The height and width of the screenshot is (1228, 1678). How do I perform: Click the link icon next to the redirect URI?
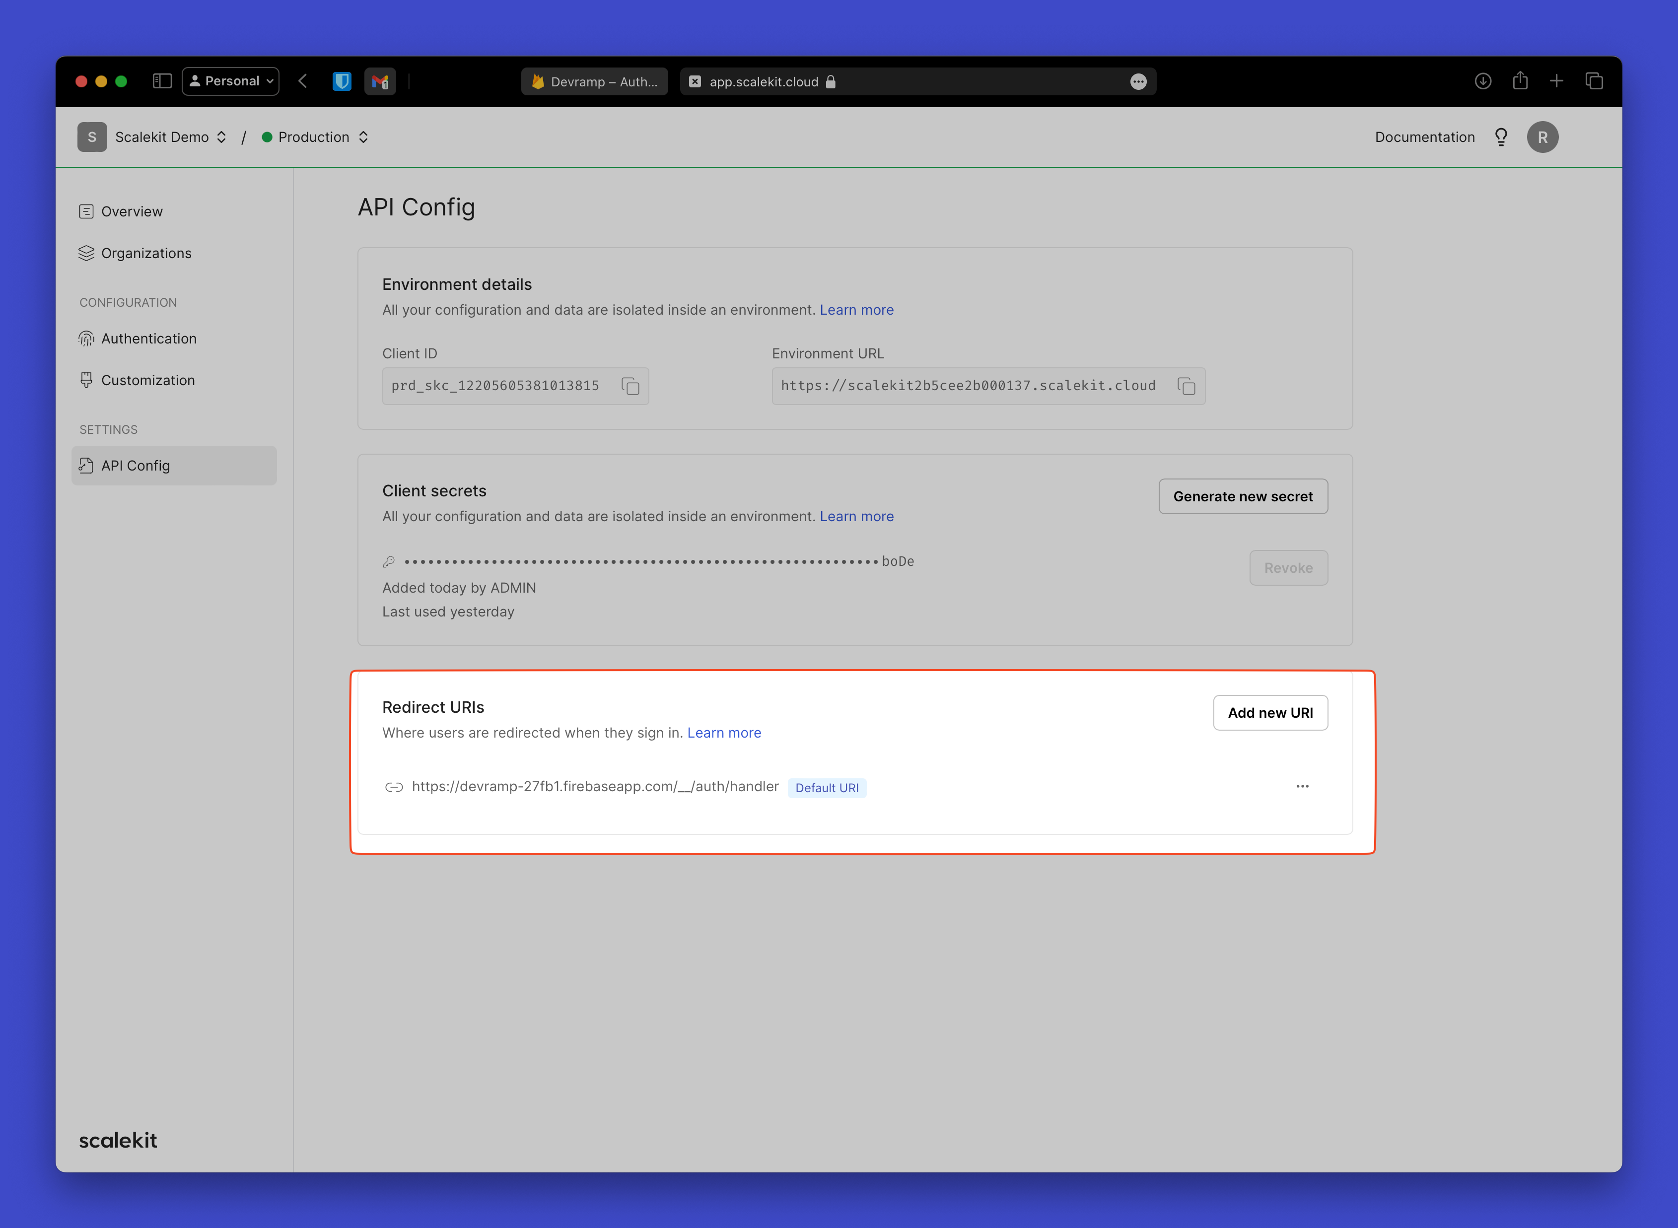393,786
